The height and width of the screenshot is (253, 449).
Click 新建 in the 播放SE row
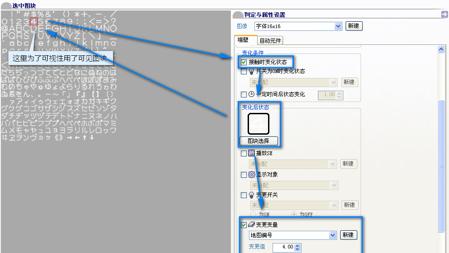click(x=348, y=164)
